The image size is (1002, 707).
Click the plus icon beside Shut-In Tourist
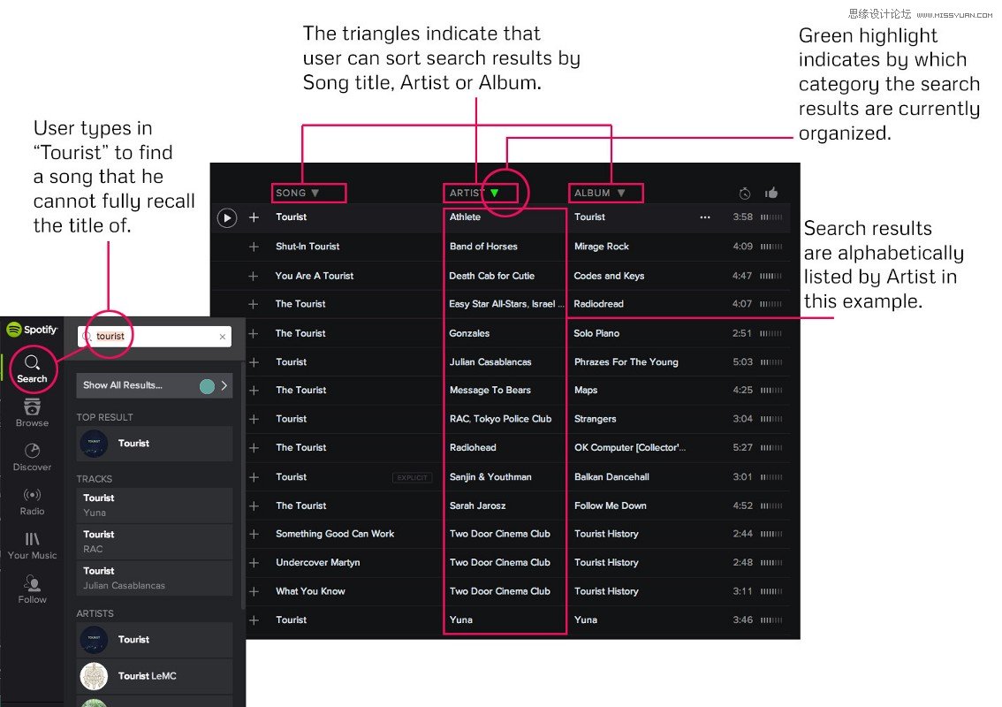click(254, 247)
